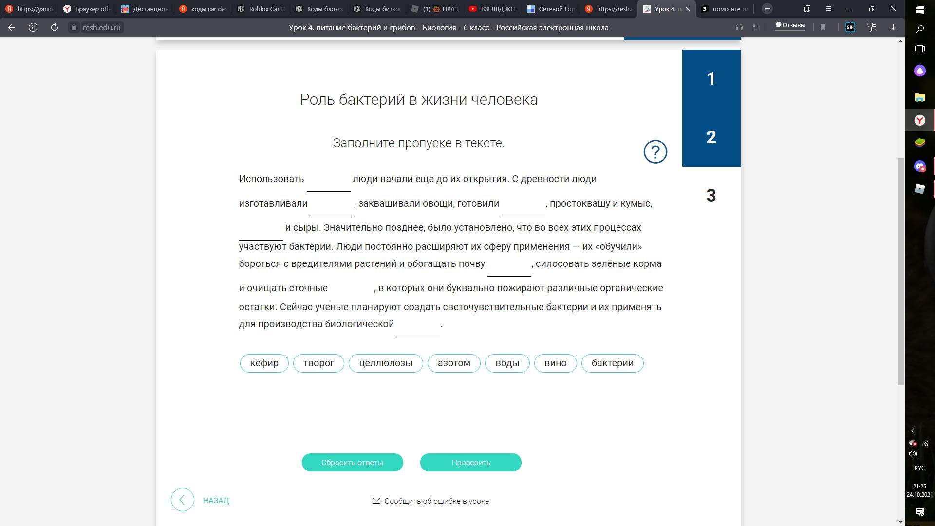The image size is (935, 526).
Task: Click the bookmark page icon
Action: point(823,28)
